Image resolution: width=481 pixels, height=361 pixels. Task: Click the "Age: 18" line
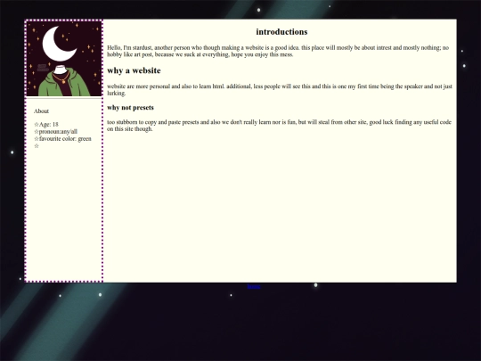pos(46,124)
